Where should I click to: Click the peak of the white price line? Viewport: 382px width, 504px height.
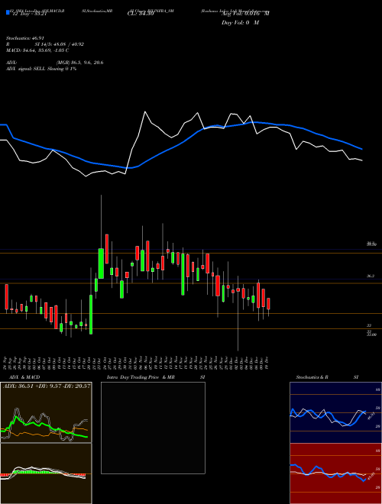[145, 111]
